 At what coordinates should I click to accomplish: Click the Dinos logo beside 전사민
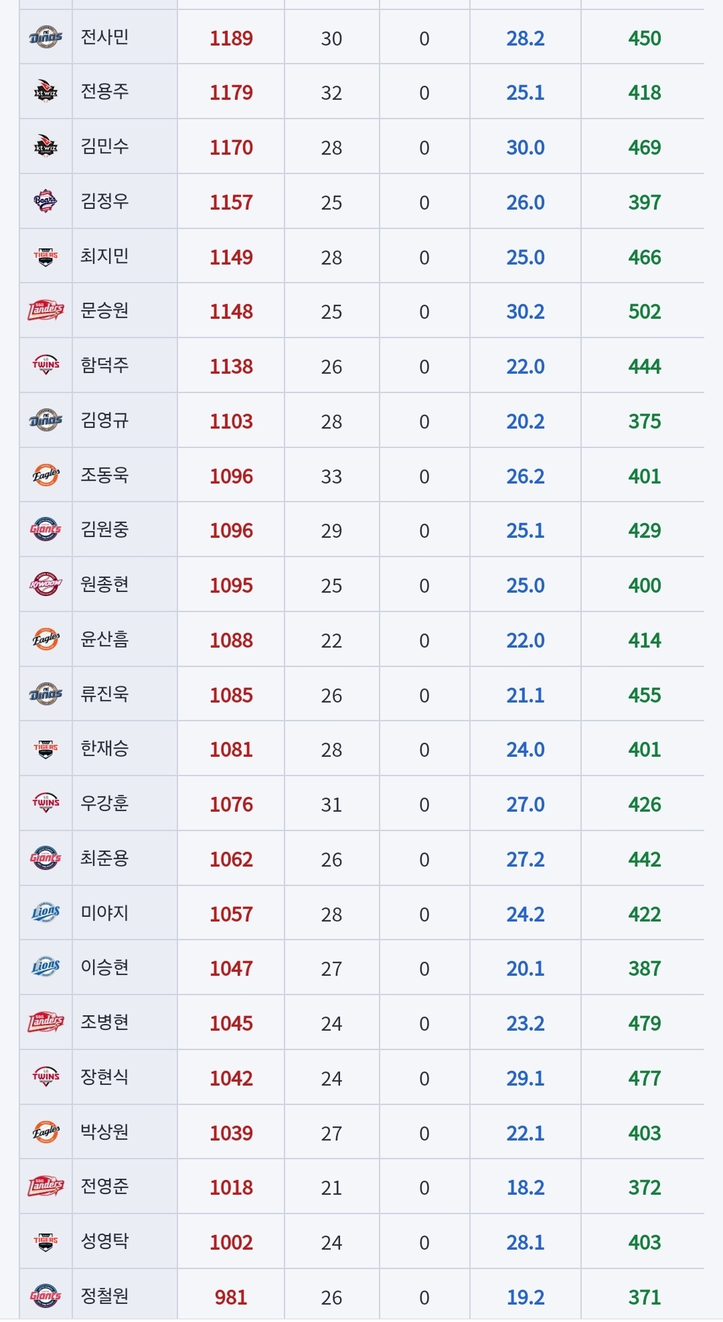pyautogui.click(x=46, y=38)
